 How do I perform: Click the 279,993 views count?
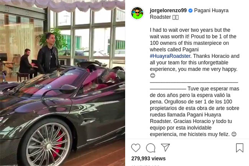click(x=148, y=159)
